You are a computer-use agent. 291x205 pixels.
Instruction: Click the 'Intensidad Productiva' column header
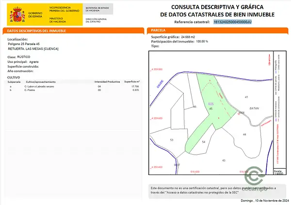107,82
